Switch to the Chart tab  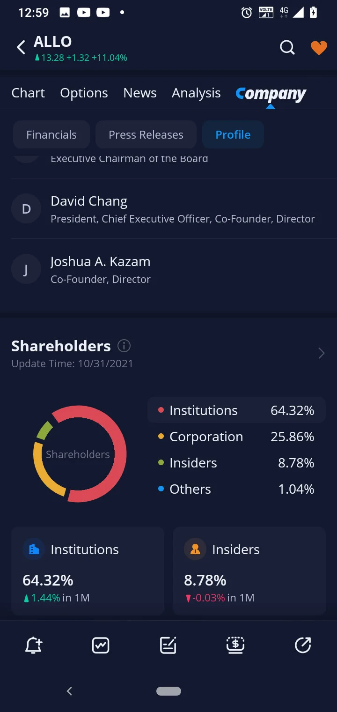click(x=28, y=93)
